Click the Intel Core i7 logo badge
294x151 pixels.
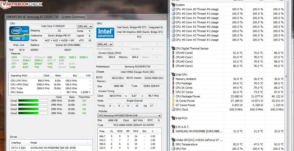pos(19,34)
